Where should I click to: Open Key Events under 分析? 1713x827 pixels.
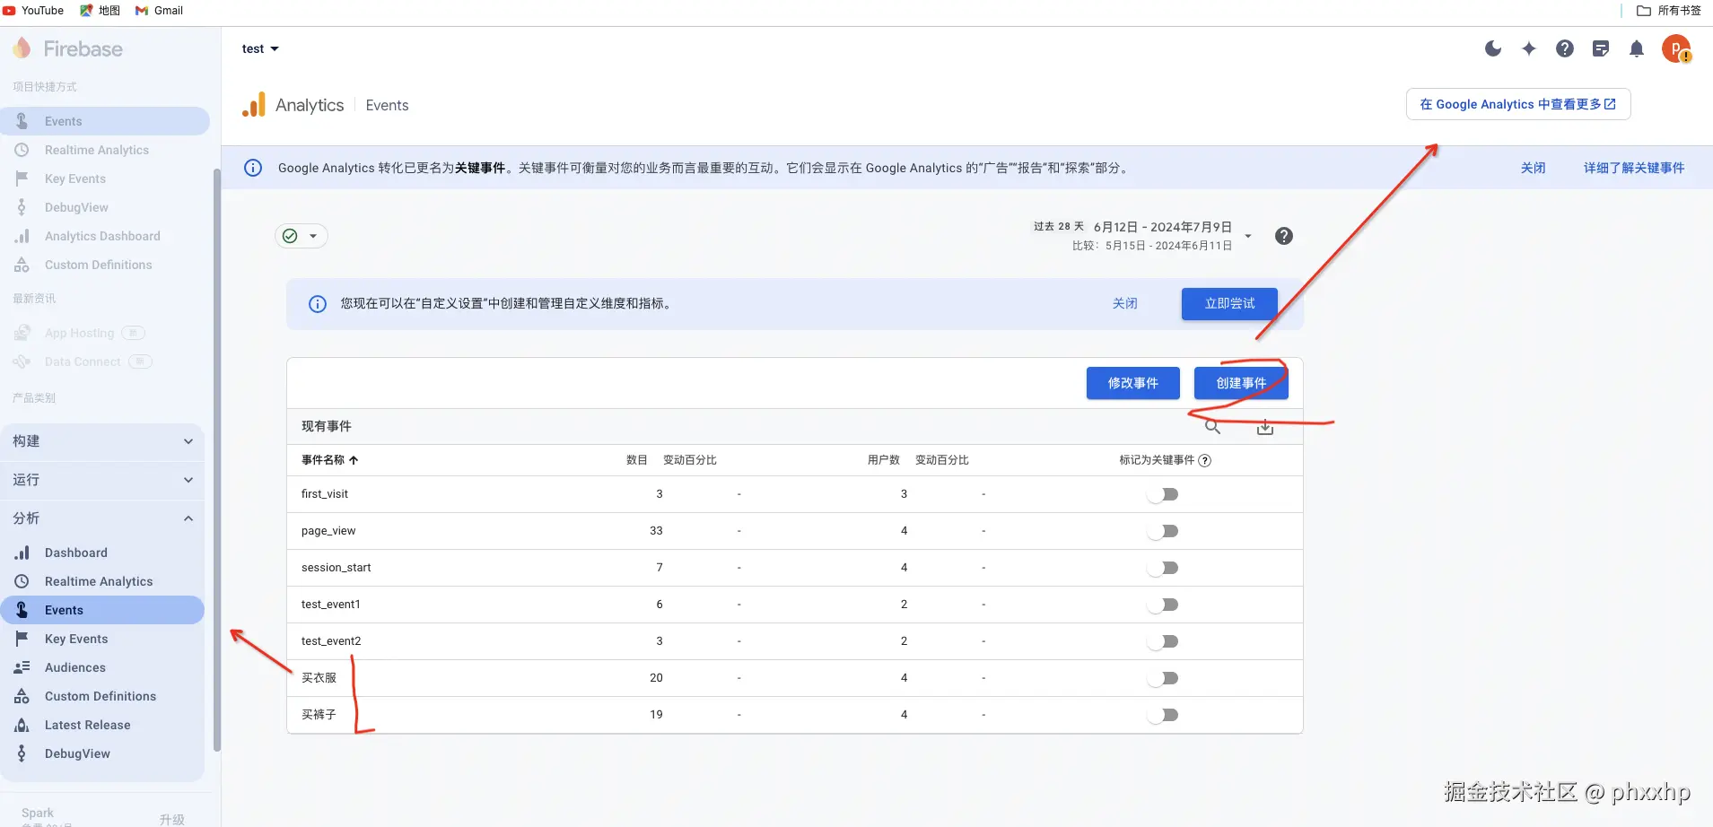click(102, 639)
